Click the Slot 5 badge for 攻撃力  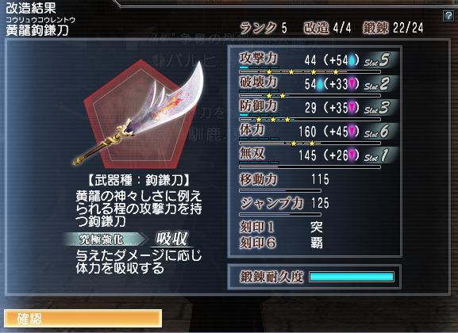click(x=377, y=60)
